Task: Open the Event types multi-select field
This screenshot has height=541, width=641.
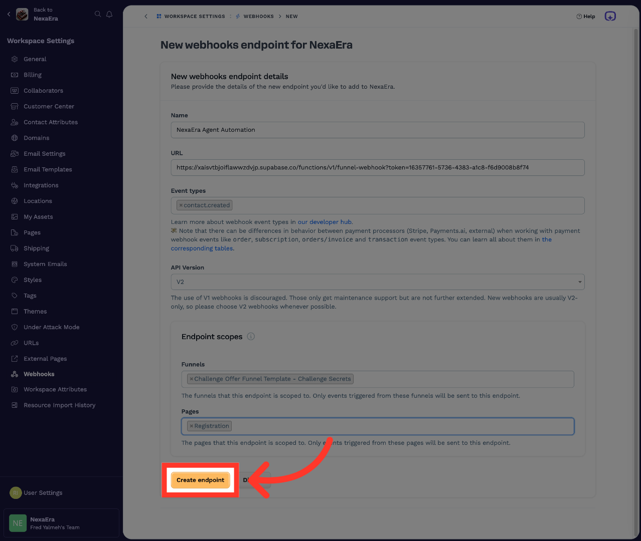Action: (378, 205)
